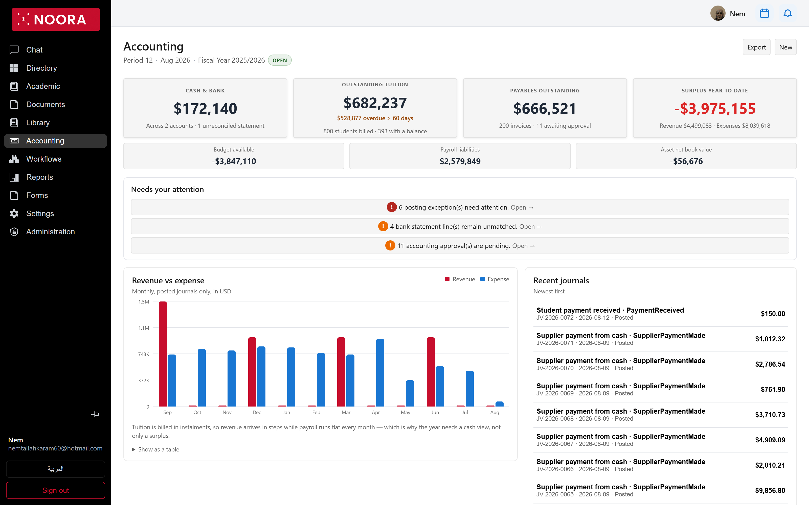Screen dimensions: 809x505
Task: Click the Directory grid icon
Action: (14, 68)
